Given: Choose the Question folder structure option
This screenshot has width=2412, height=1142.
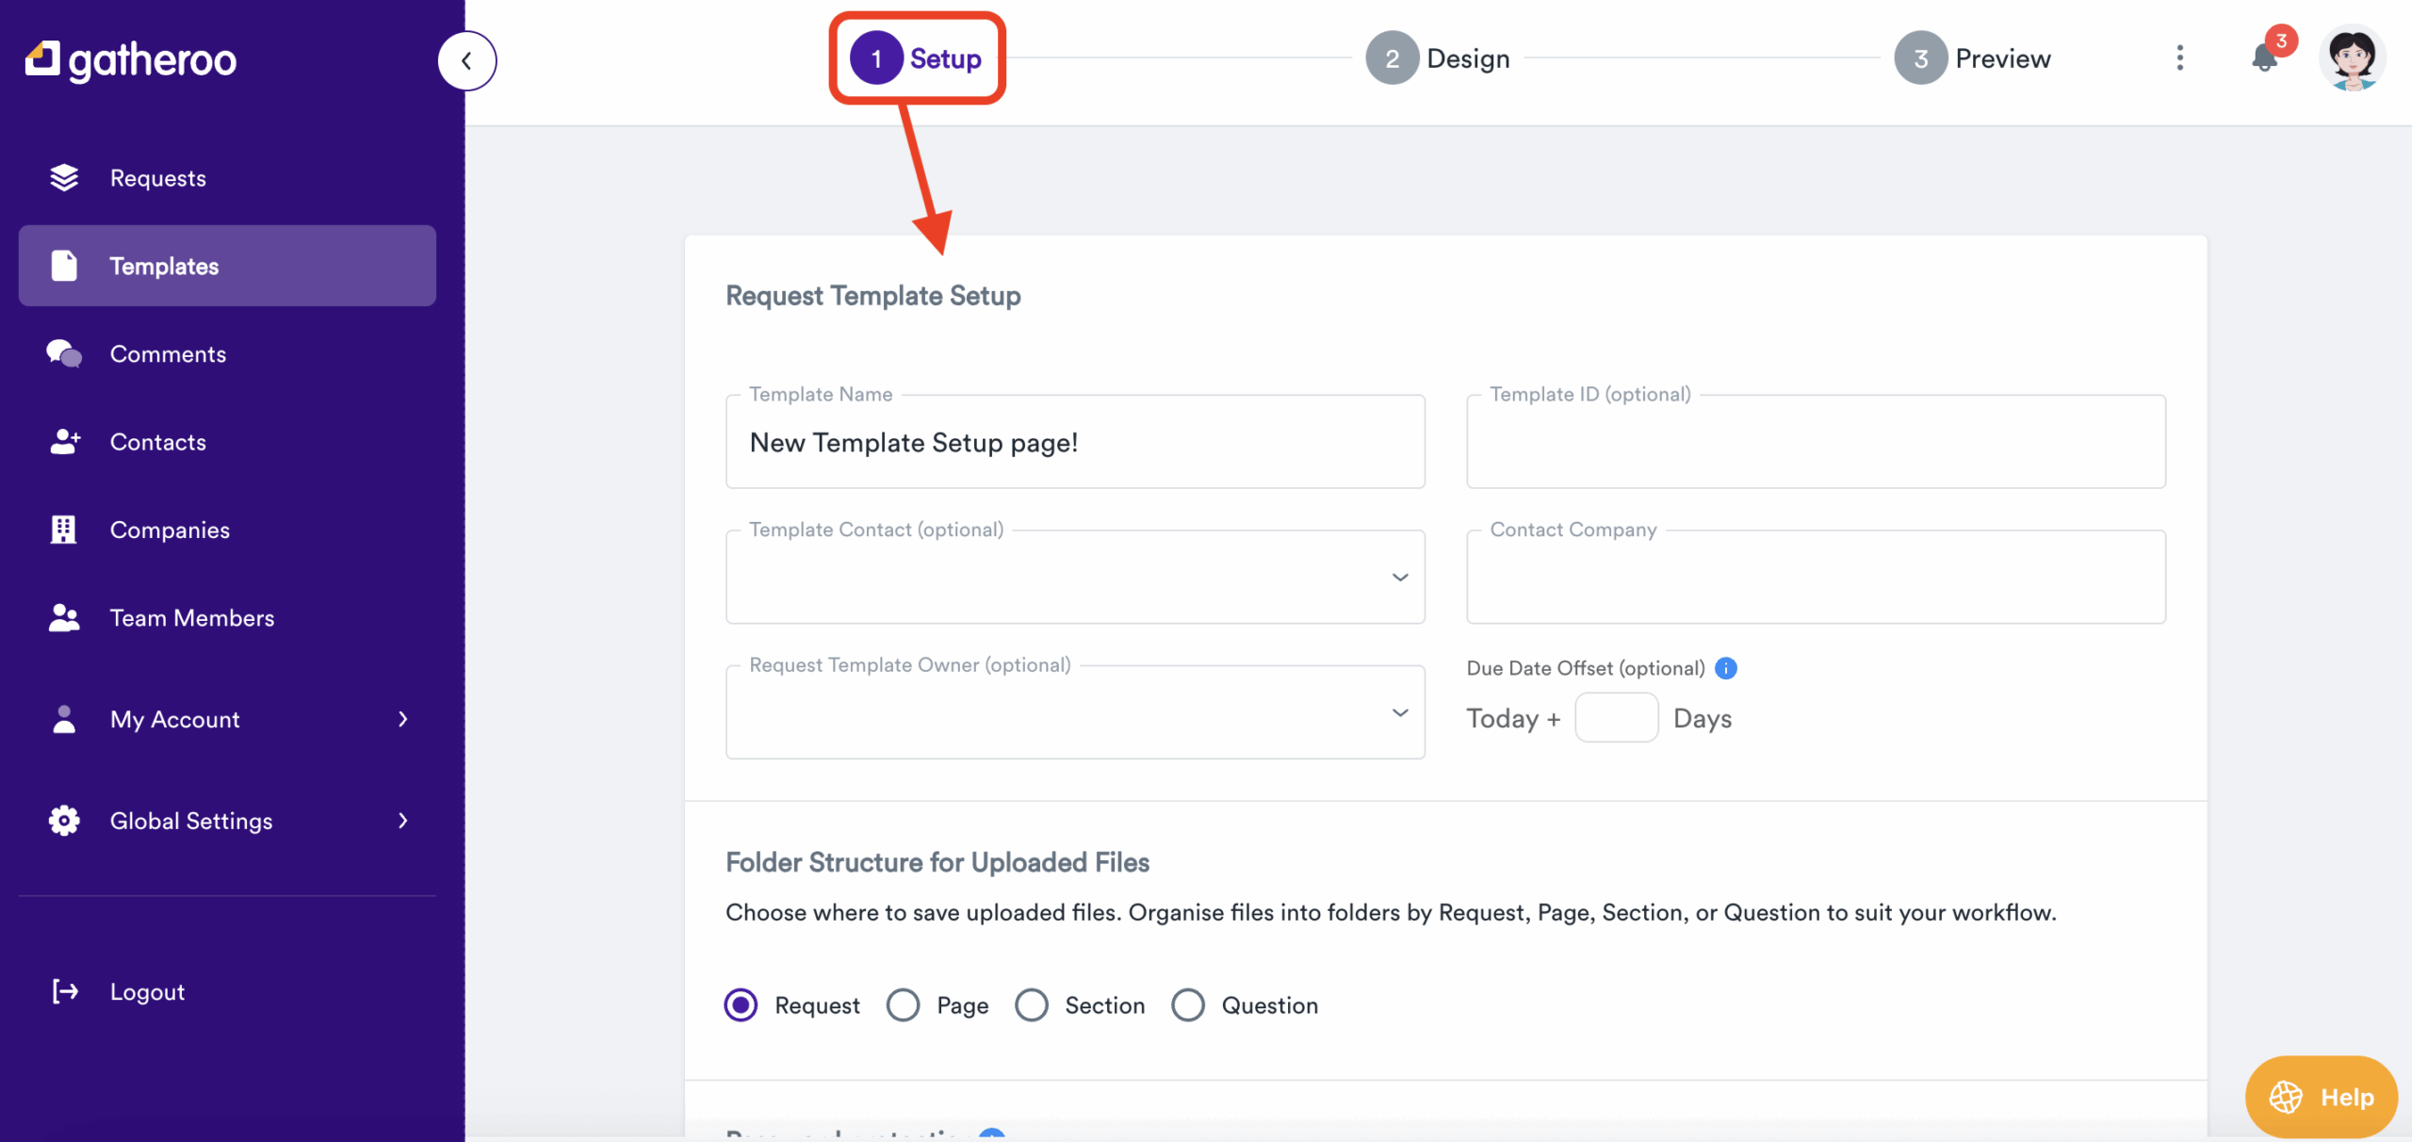Looking at the screenshot, I should 1188,1005.
